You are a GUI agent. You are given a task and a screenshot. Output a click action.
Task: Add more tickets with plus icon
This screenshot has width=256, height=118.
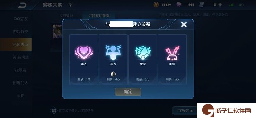220,5
